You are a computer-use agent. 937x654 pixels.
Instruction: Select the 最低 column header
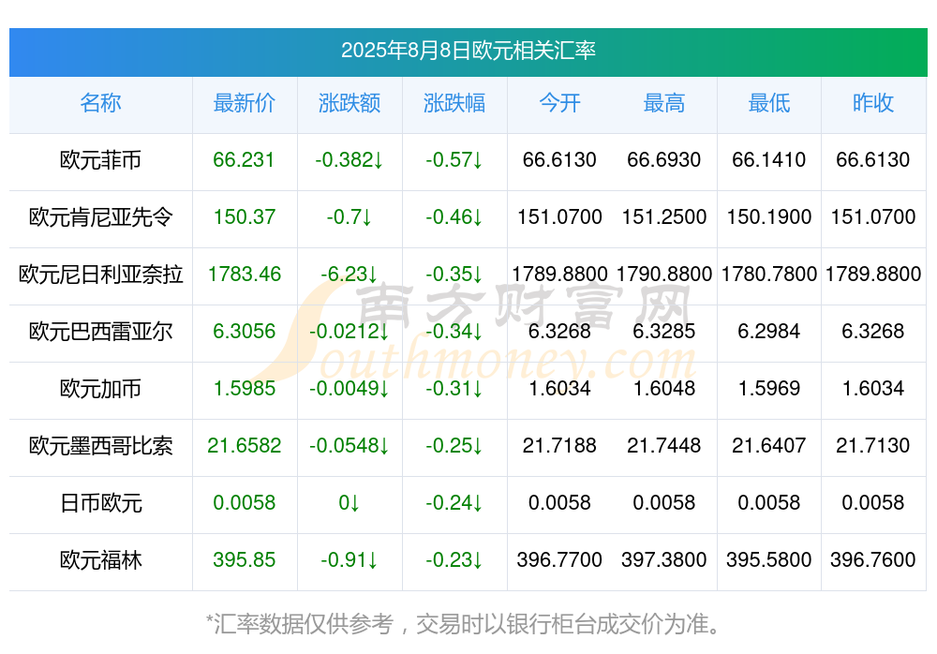(769, 103)
